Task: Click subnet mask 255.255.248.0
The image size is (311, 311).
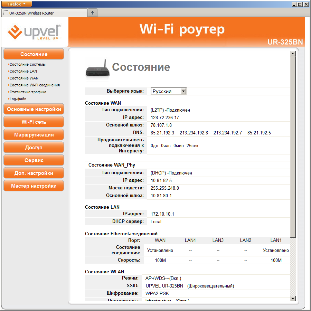Action: pos(164,188)
